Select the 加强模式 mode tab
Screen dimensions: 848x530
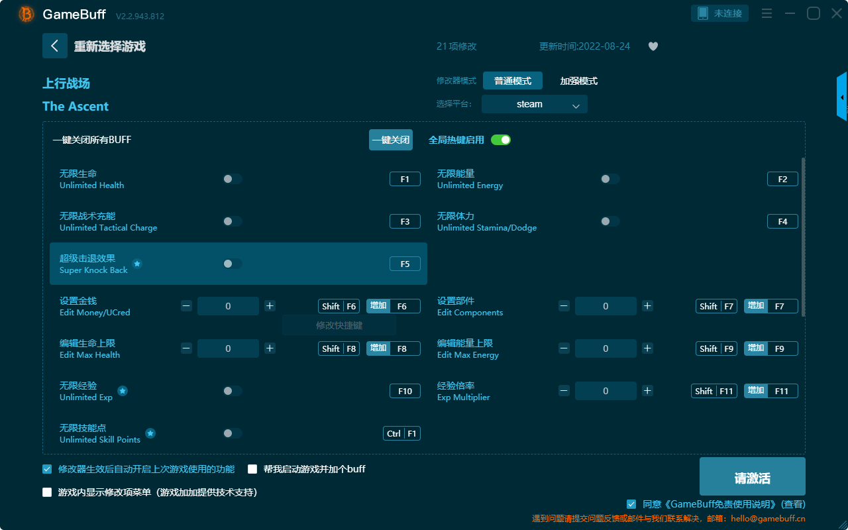579,81
